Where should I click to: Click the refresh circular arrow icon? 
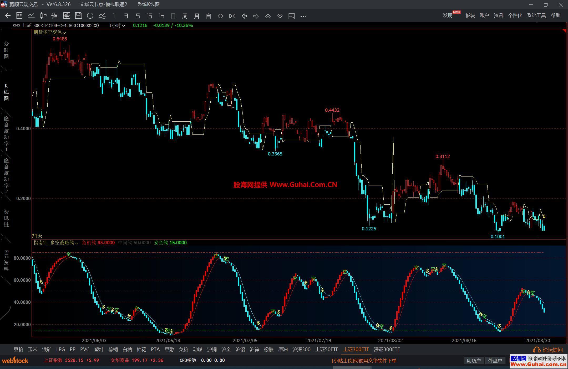point(90,16)
